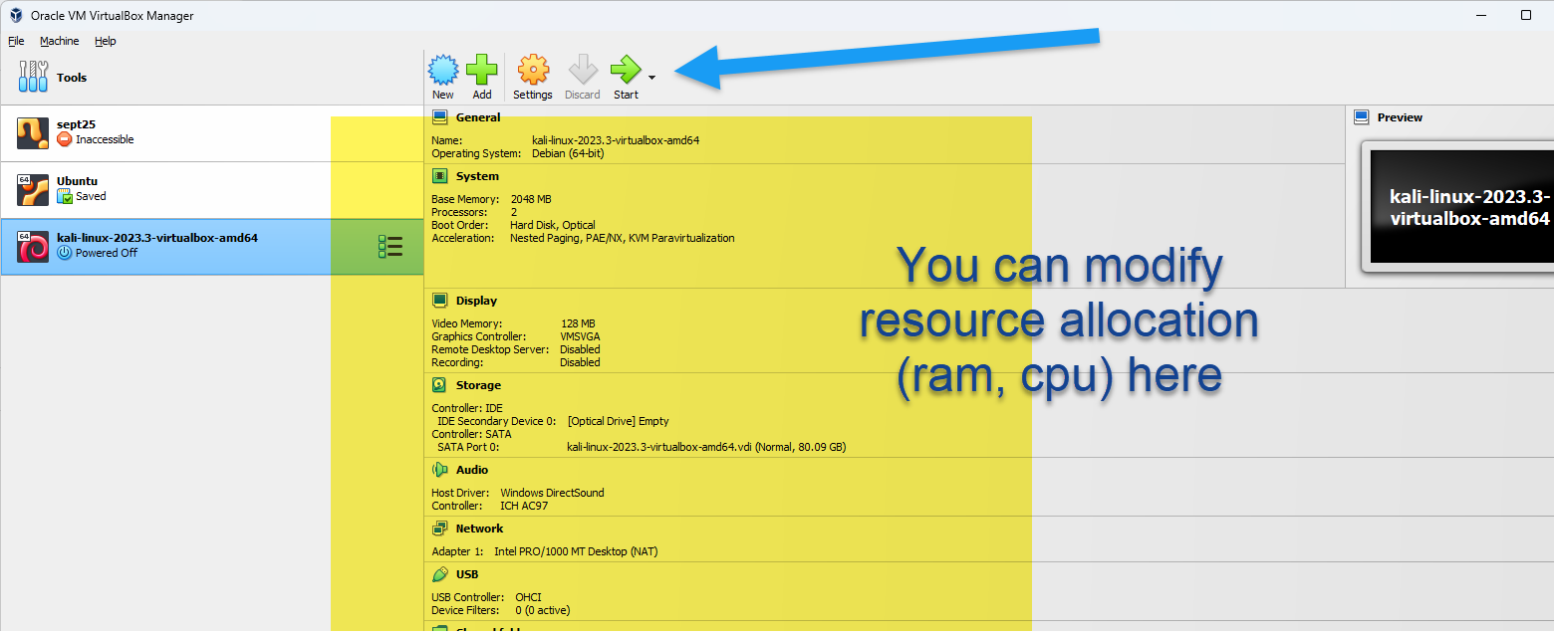Click the Add machine green plus icon
The image size is (1554, 636).
tap(482, 70)
